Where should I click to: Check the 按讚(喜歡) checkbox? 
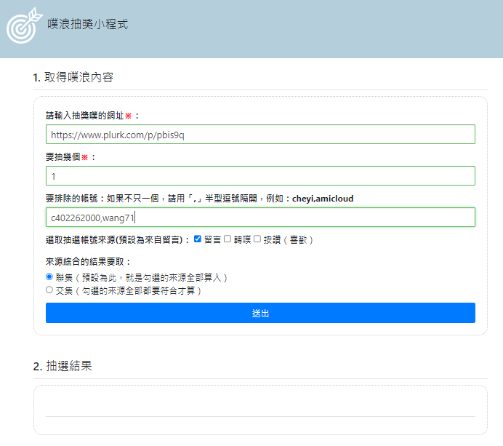(257, 239)
